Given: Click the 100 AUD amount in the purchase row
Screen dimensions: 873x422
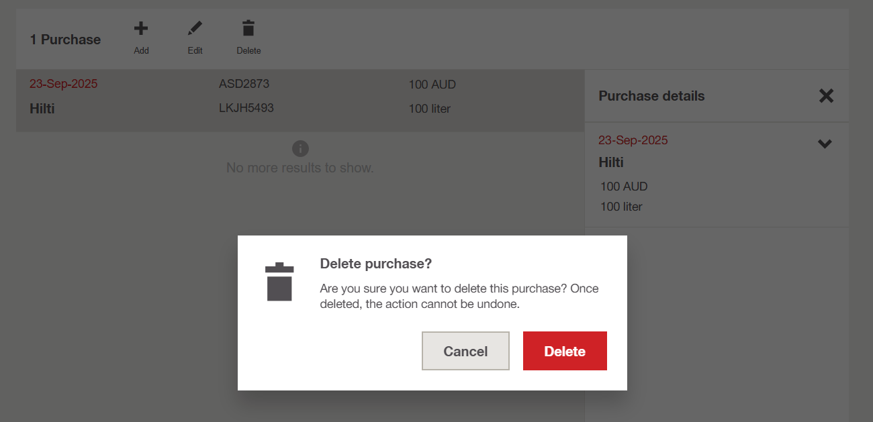Looking at the screenshot, I should point(432,85).
